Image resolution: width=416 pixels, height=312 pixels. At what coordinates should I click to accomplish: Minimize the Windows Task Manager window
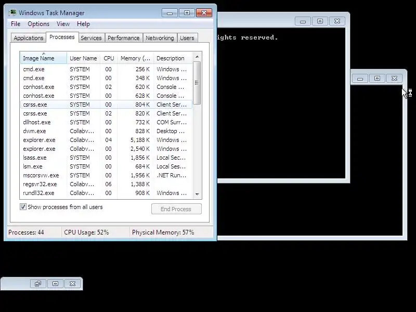pos(170,13)
